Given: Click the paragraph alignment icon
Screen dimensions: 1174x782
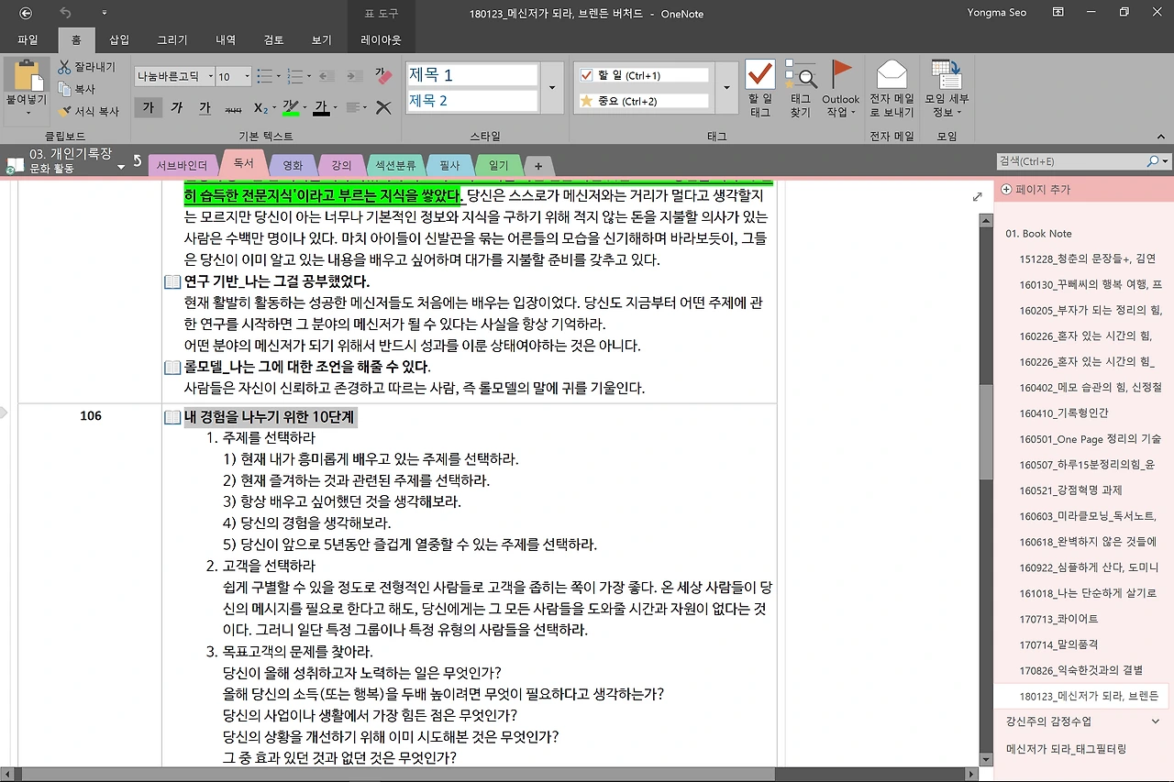Looking at the screenshot, I should pyautogui.click(x=353, y=107).
